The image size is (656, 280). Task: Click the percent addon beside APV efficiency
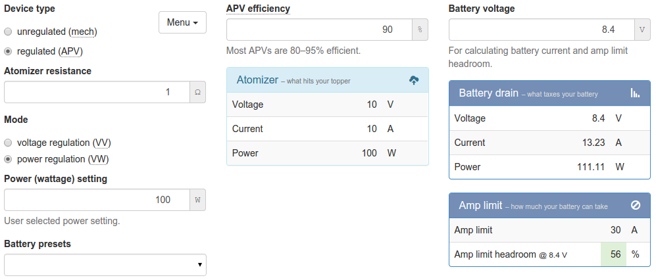(x=420, y=30)
